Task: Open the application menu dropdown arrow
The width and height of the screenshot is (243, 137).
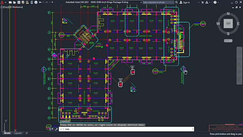Action: [x=5, y=3]
